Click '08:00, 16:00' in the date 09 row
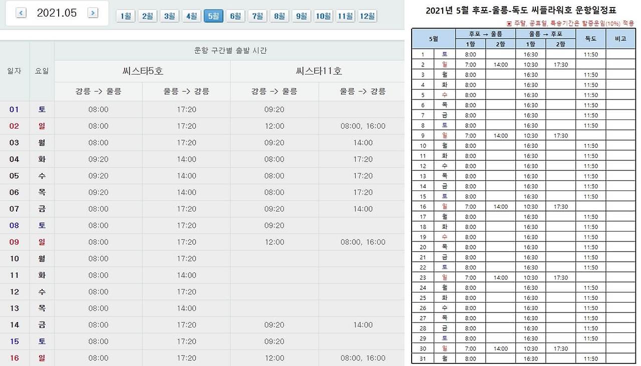641x366 pixels. (363, 241)
